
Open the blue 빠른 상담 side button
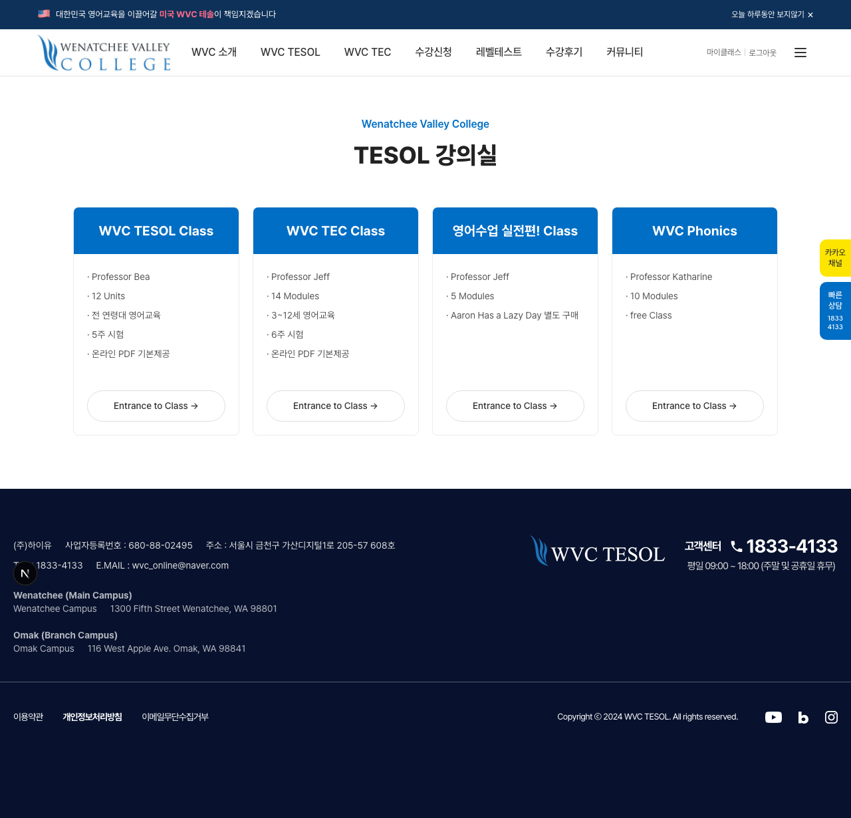[x=835, y=311]
